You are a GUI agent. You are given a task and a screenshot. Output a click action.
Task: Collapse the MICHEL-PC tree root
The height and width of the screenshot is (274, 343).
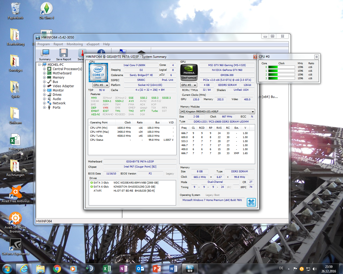39,65
